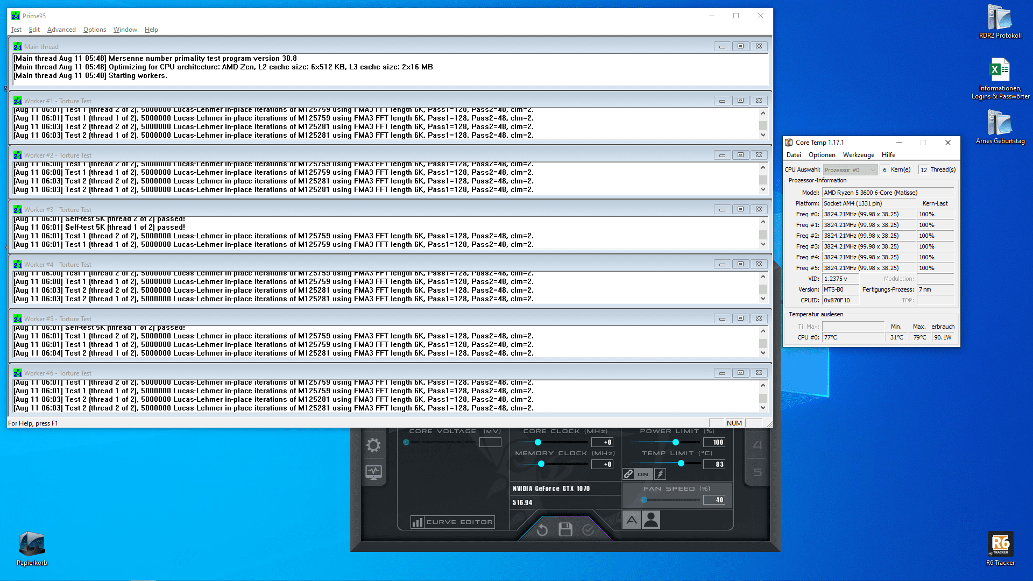Toggle the ON apply-at-startup button in Afterburner

tap(643, 474)
